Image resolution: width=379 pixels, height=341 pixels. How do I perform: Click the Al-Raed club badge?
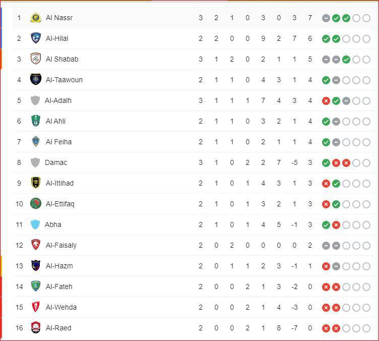35,328
